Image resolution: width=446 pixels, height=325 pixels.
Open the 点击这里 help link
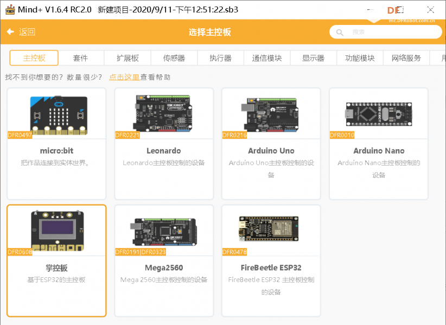click(124, 77)
